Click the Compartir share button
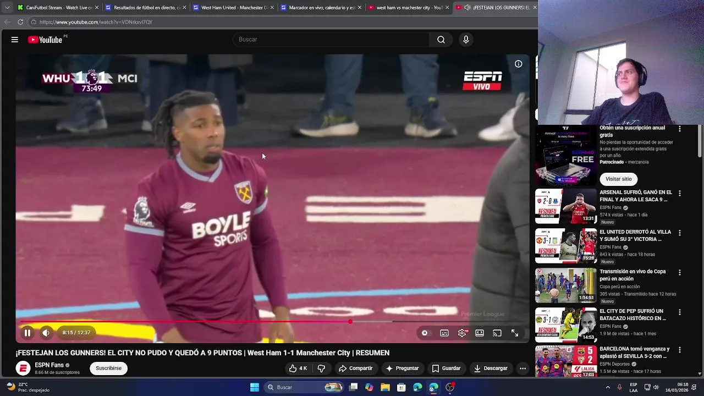704x396 pixels. (355, 368)
